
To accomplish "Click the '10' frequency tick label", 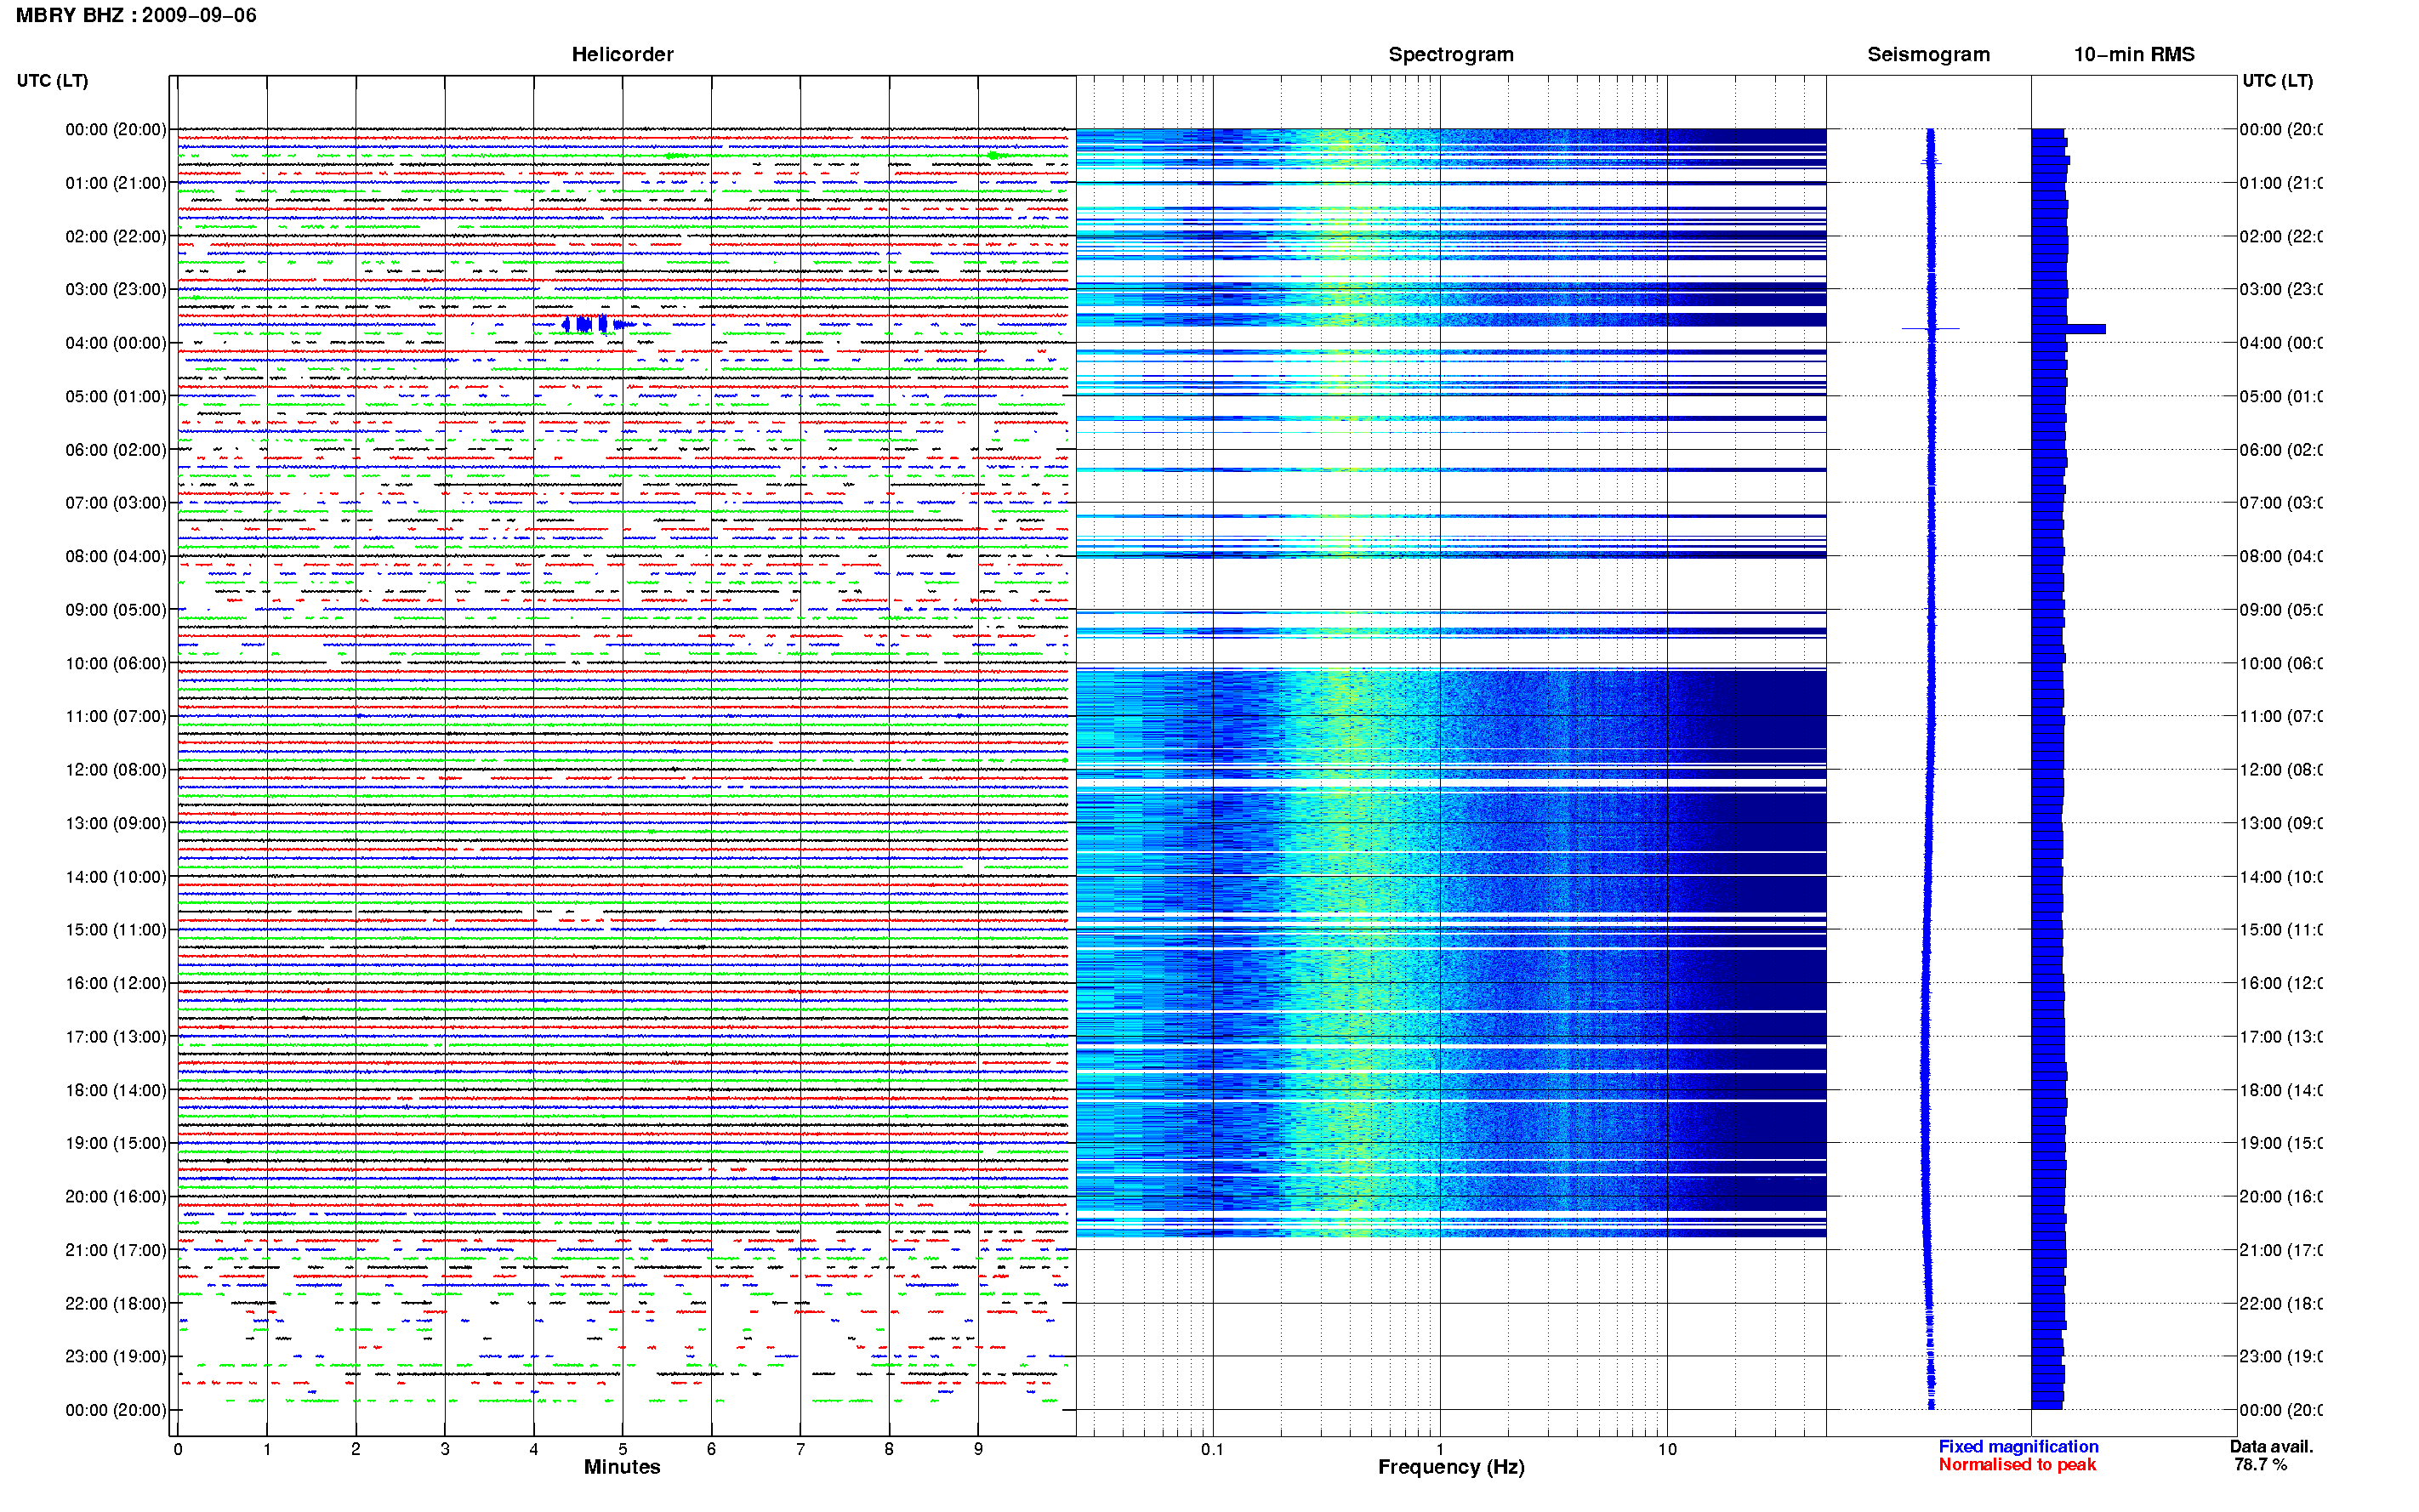I will [1666, 1449].
